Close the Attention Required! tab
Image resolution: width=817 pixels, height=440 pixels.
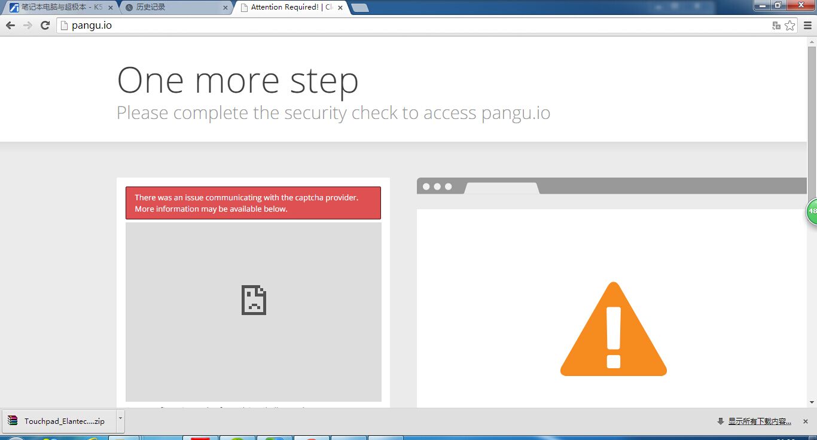point(340,8)
